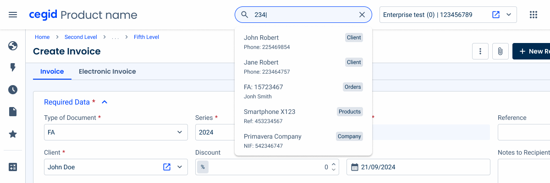Click the Create Invoice page title
This screenshot has height=183, width=550.
(67, 51)
